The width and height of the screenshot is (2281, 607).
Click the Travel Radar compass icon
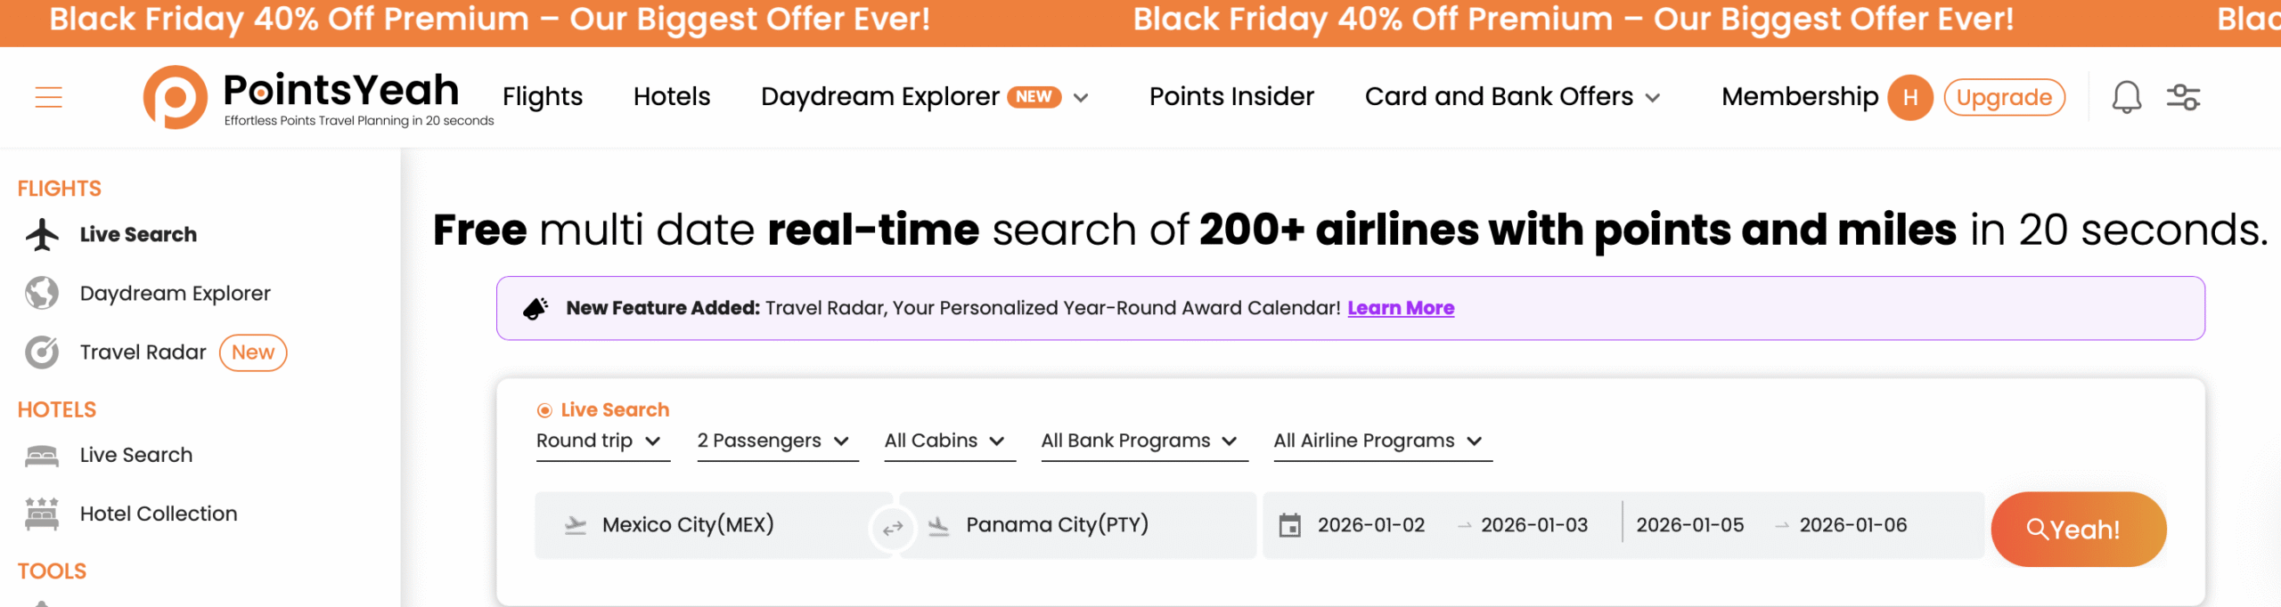41,352
